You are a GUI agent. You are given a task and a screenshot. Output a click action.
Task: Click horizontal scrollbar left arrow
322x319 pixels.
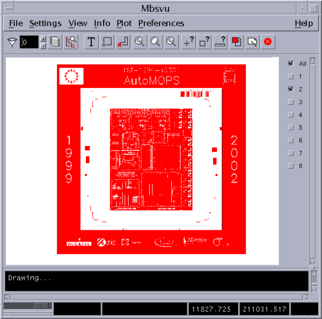(x=8, y=297)
